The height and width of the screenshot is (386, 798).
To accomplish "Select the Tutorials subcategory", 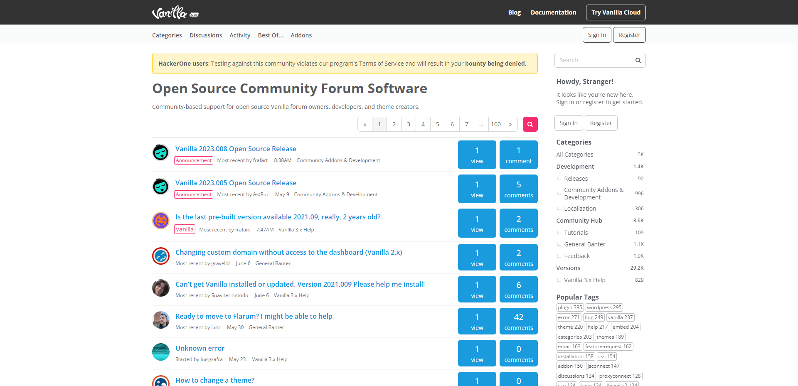I will [575, 232].
